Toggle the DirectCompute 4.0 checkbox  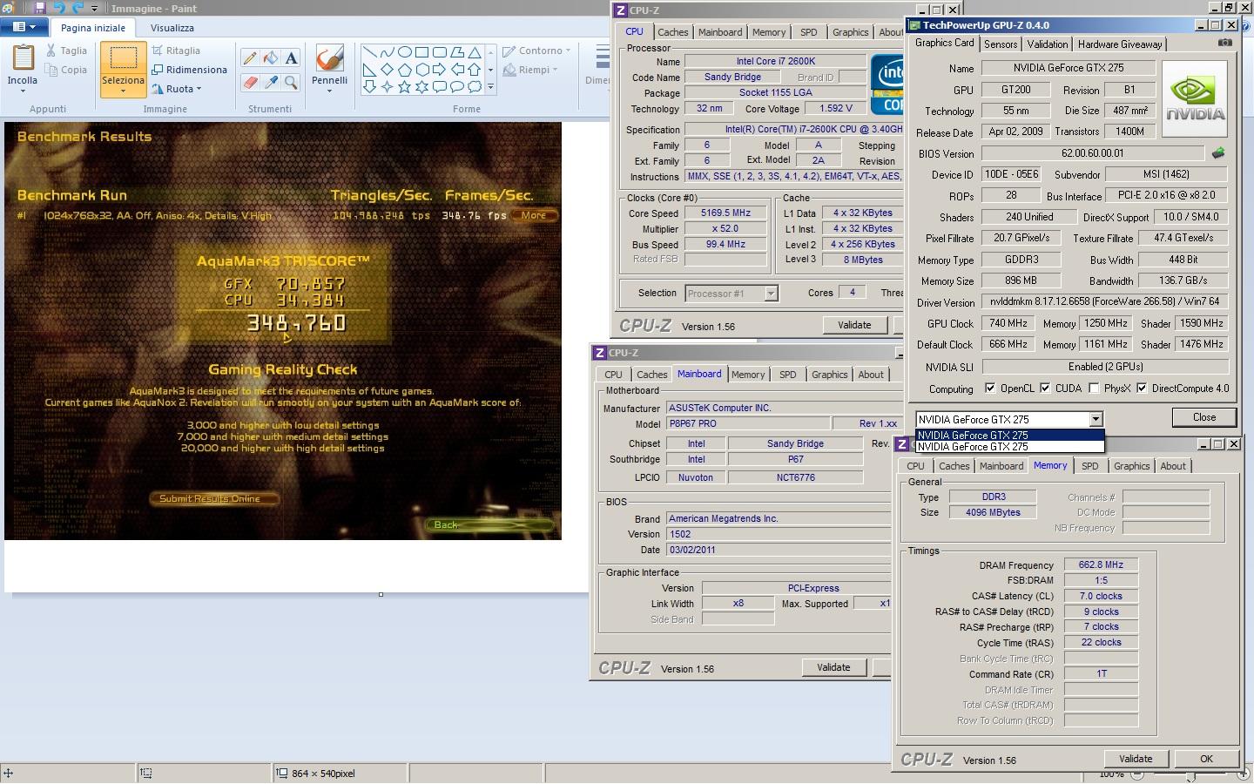click(1142, 389)
